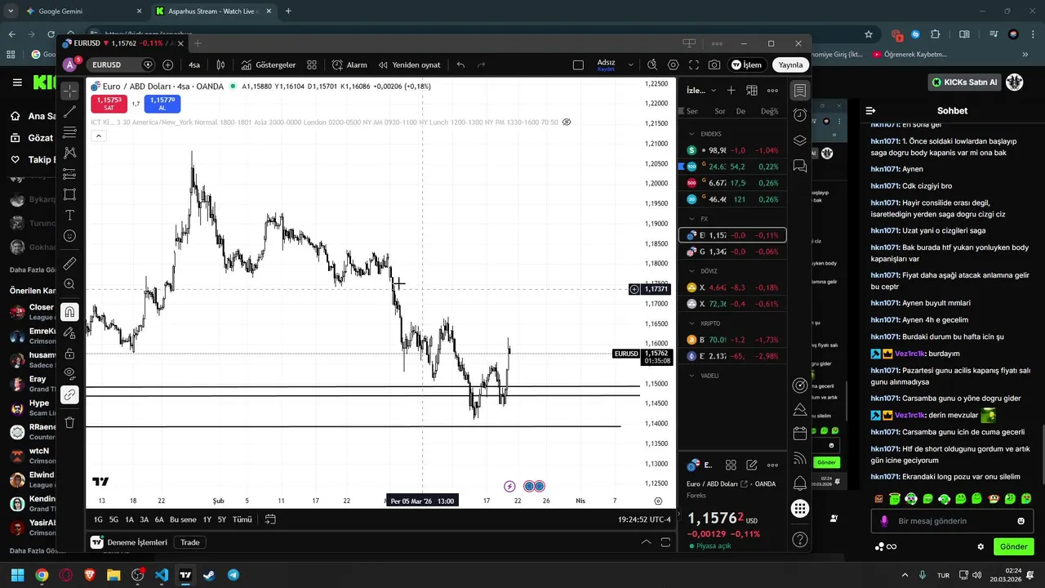
Task: Open the emoji icons tool
Action: [69, 236]
